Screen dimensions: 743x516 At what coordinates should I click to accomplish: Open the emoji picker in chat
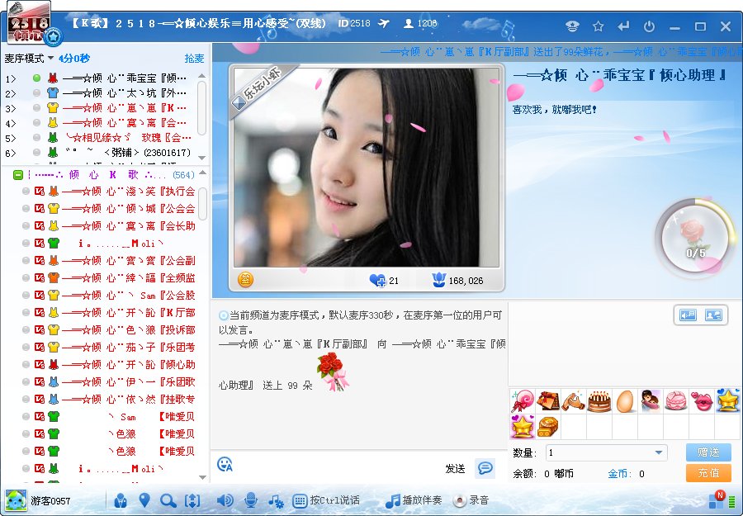(x=225, y=464)
